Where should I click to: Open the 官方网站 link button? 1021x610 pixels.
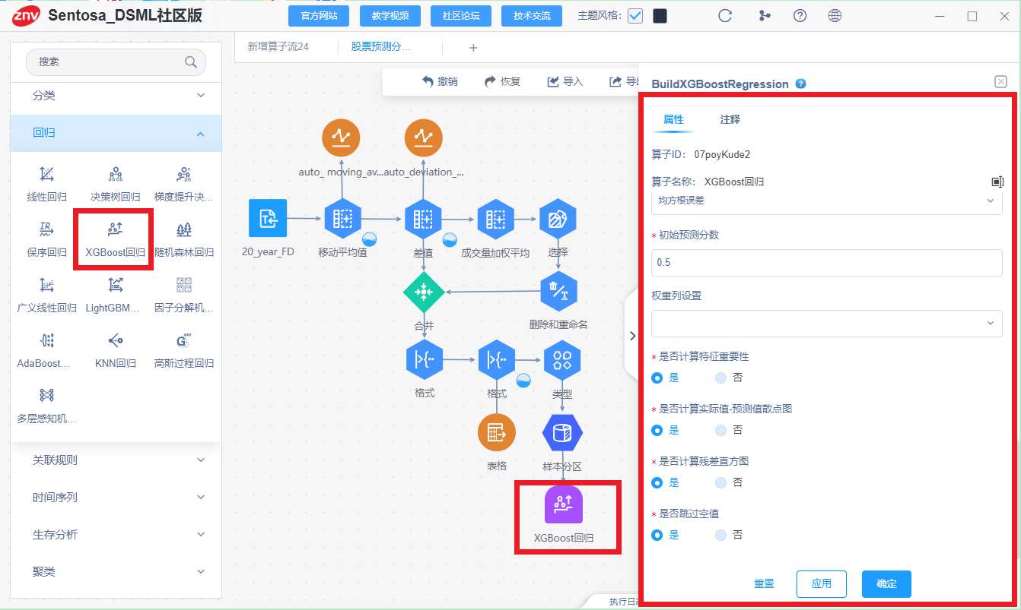319,16
